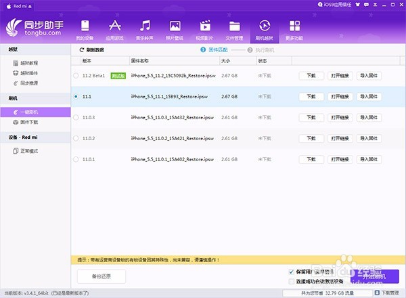
Task: Open iOS9应用信任 help link
Action: [334, 5]
